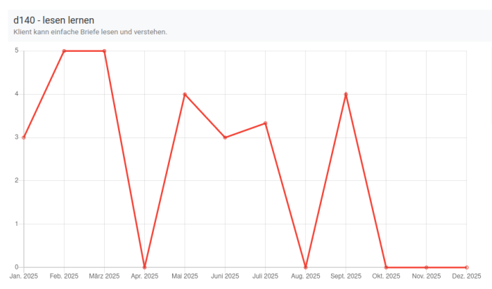492x289 pixels.
Task: Click the März 2025 data point
Action: tap(104, 51)
